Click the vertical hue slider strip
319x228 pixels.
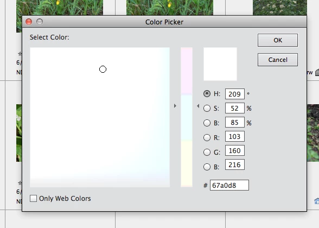[187, 117]
